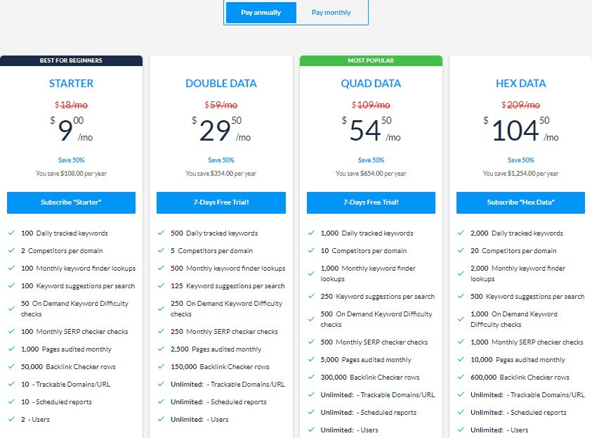Click the MOST POPULAR banner
Viewport: 592px width, 438px height.
point(371,60)
